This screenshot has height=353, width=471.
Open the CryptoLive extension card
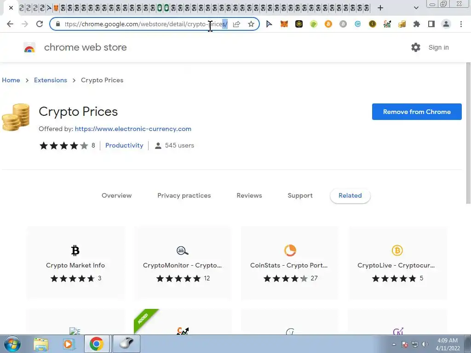(x=397, y=263)
